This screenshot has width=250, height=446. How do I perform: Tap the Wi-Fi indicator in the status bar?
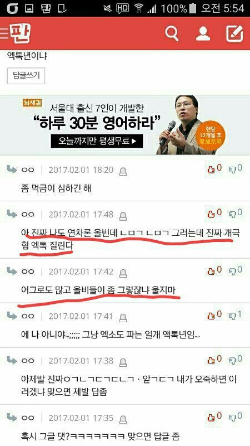[138, 8]
